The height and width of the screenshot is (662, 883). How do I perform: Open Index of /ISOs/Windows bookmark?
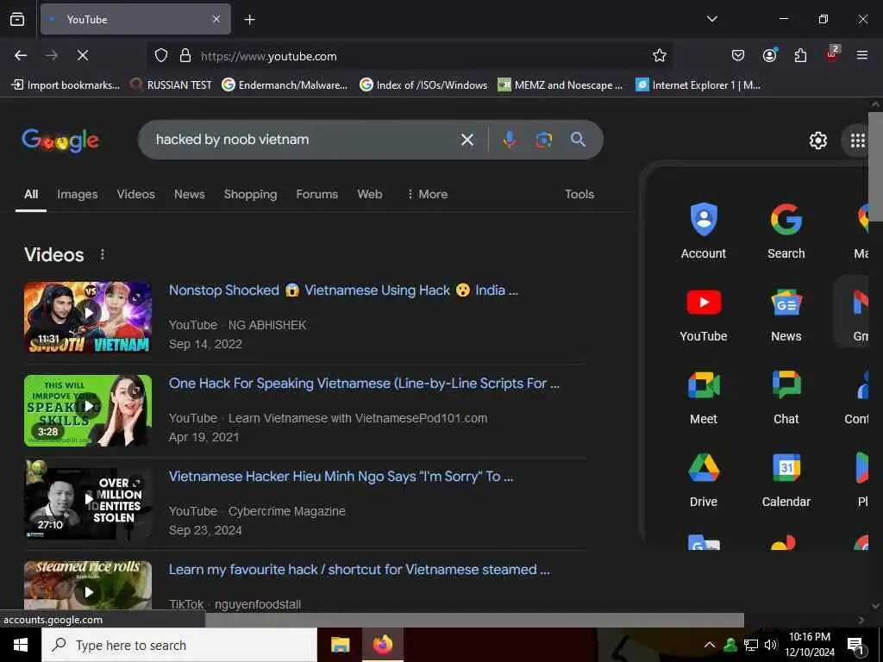(423, 85)
